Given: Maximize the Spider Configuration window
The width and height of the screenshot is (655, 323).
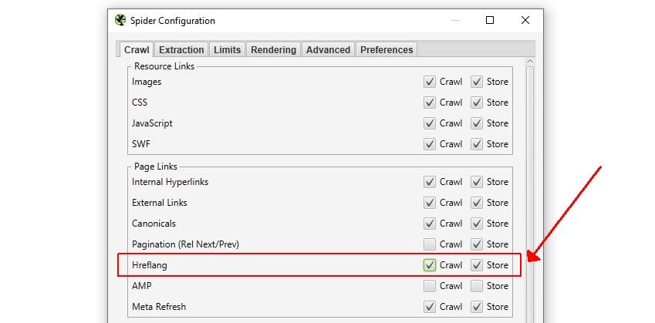Looking at the screenshot, I should pyautogui.click(x=489, y=21).
